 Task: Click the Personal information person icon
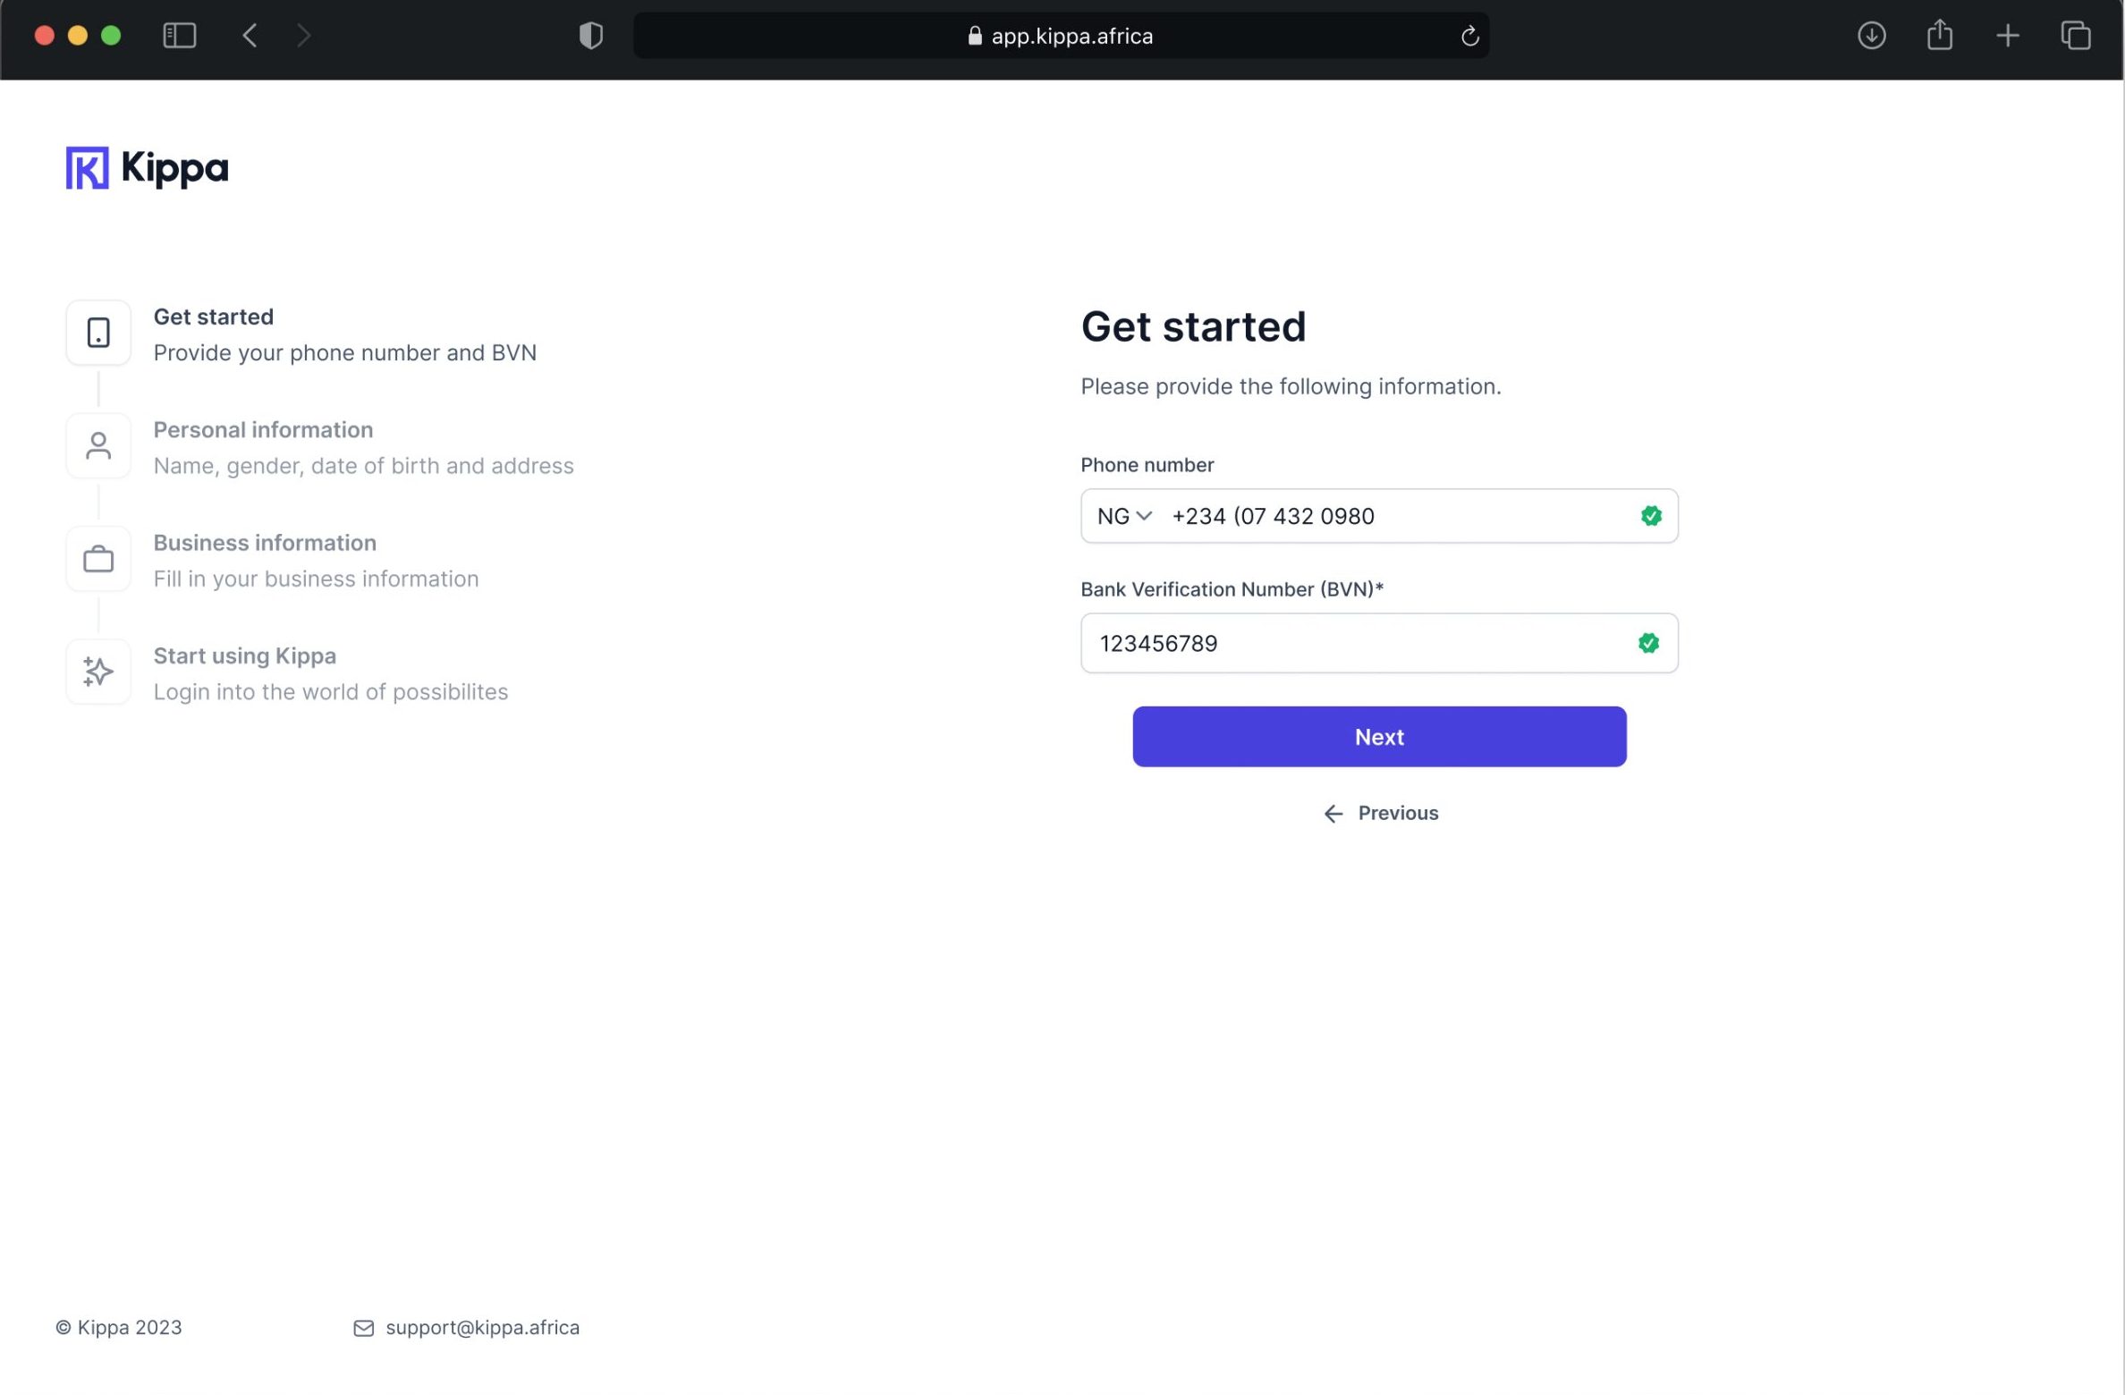[x=98, y=447]
